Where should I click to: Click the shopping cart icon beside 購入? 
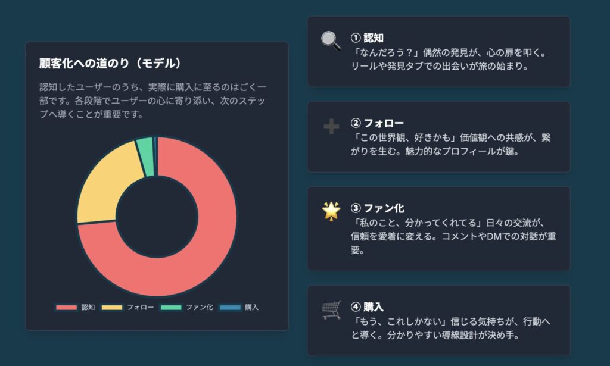tap(331, 309)
